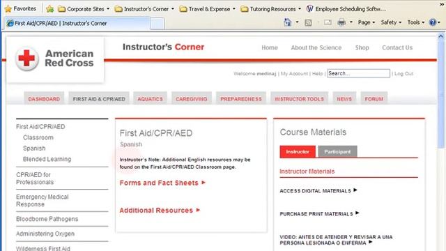Click the scrollbar up arrow
This screenshot has width=446, height=251.
441,36
